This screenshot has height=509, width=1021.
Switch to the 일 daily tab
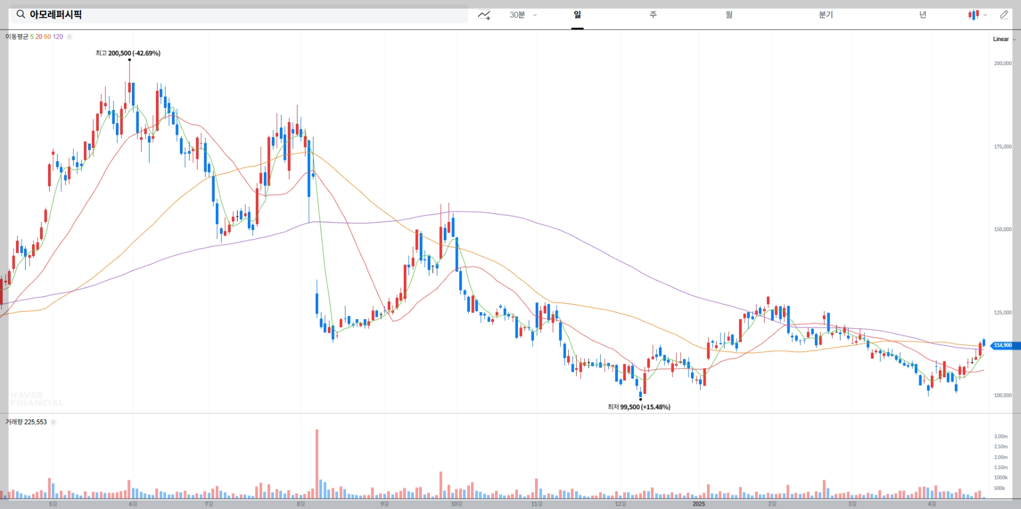pyautogui.click(x=577, y=15)
